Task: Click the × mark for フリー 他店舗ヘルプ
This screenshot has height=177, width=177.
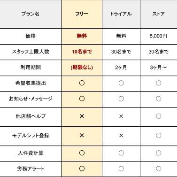Action: 82,116
